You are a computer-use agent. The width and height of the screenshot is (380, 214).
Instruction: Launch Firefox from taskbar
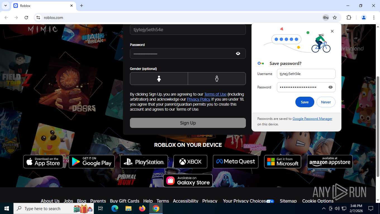click(142, 208)
